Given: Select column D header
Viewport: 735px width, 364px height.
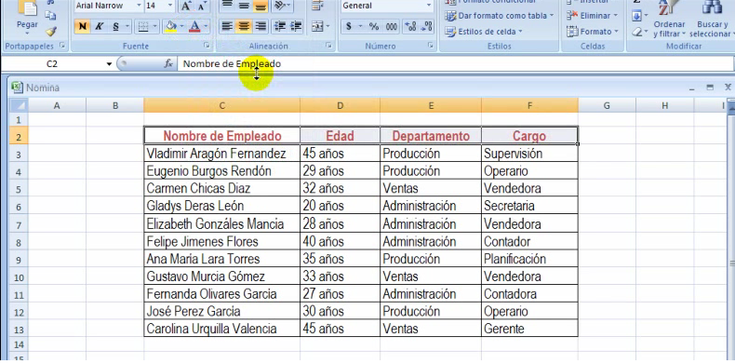Looking at the screenshot, I should tap(340, 106).
